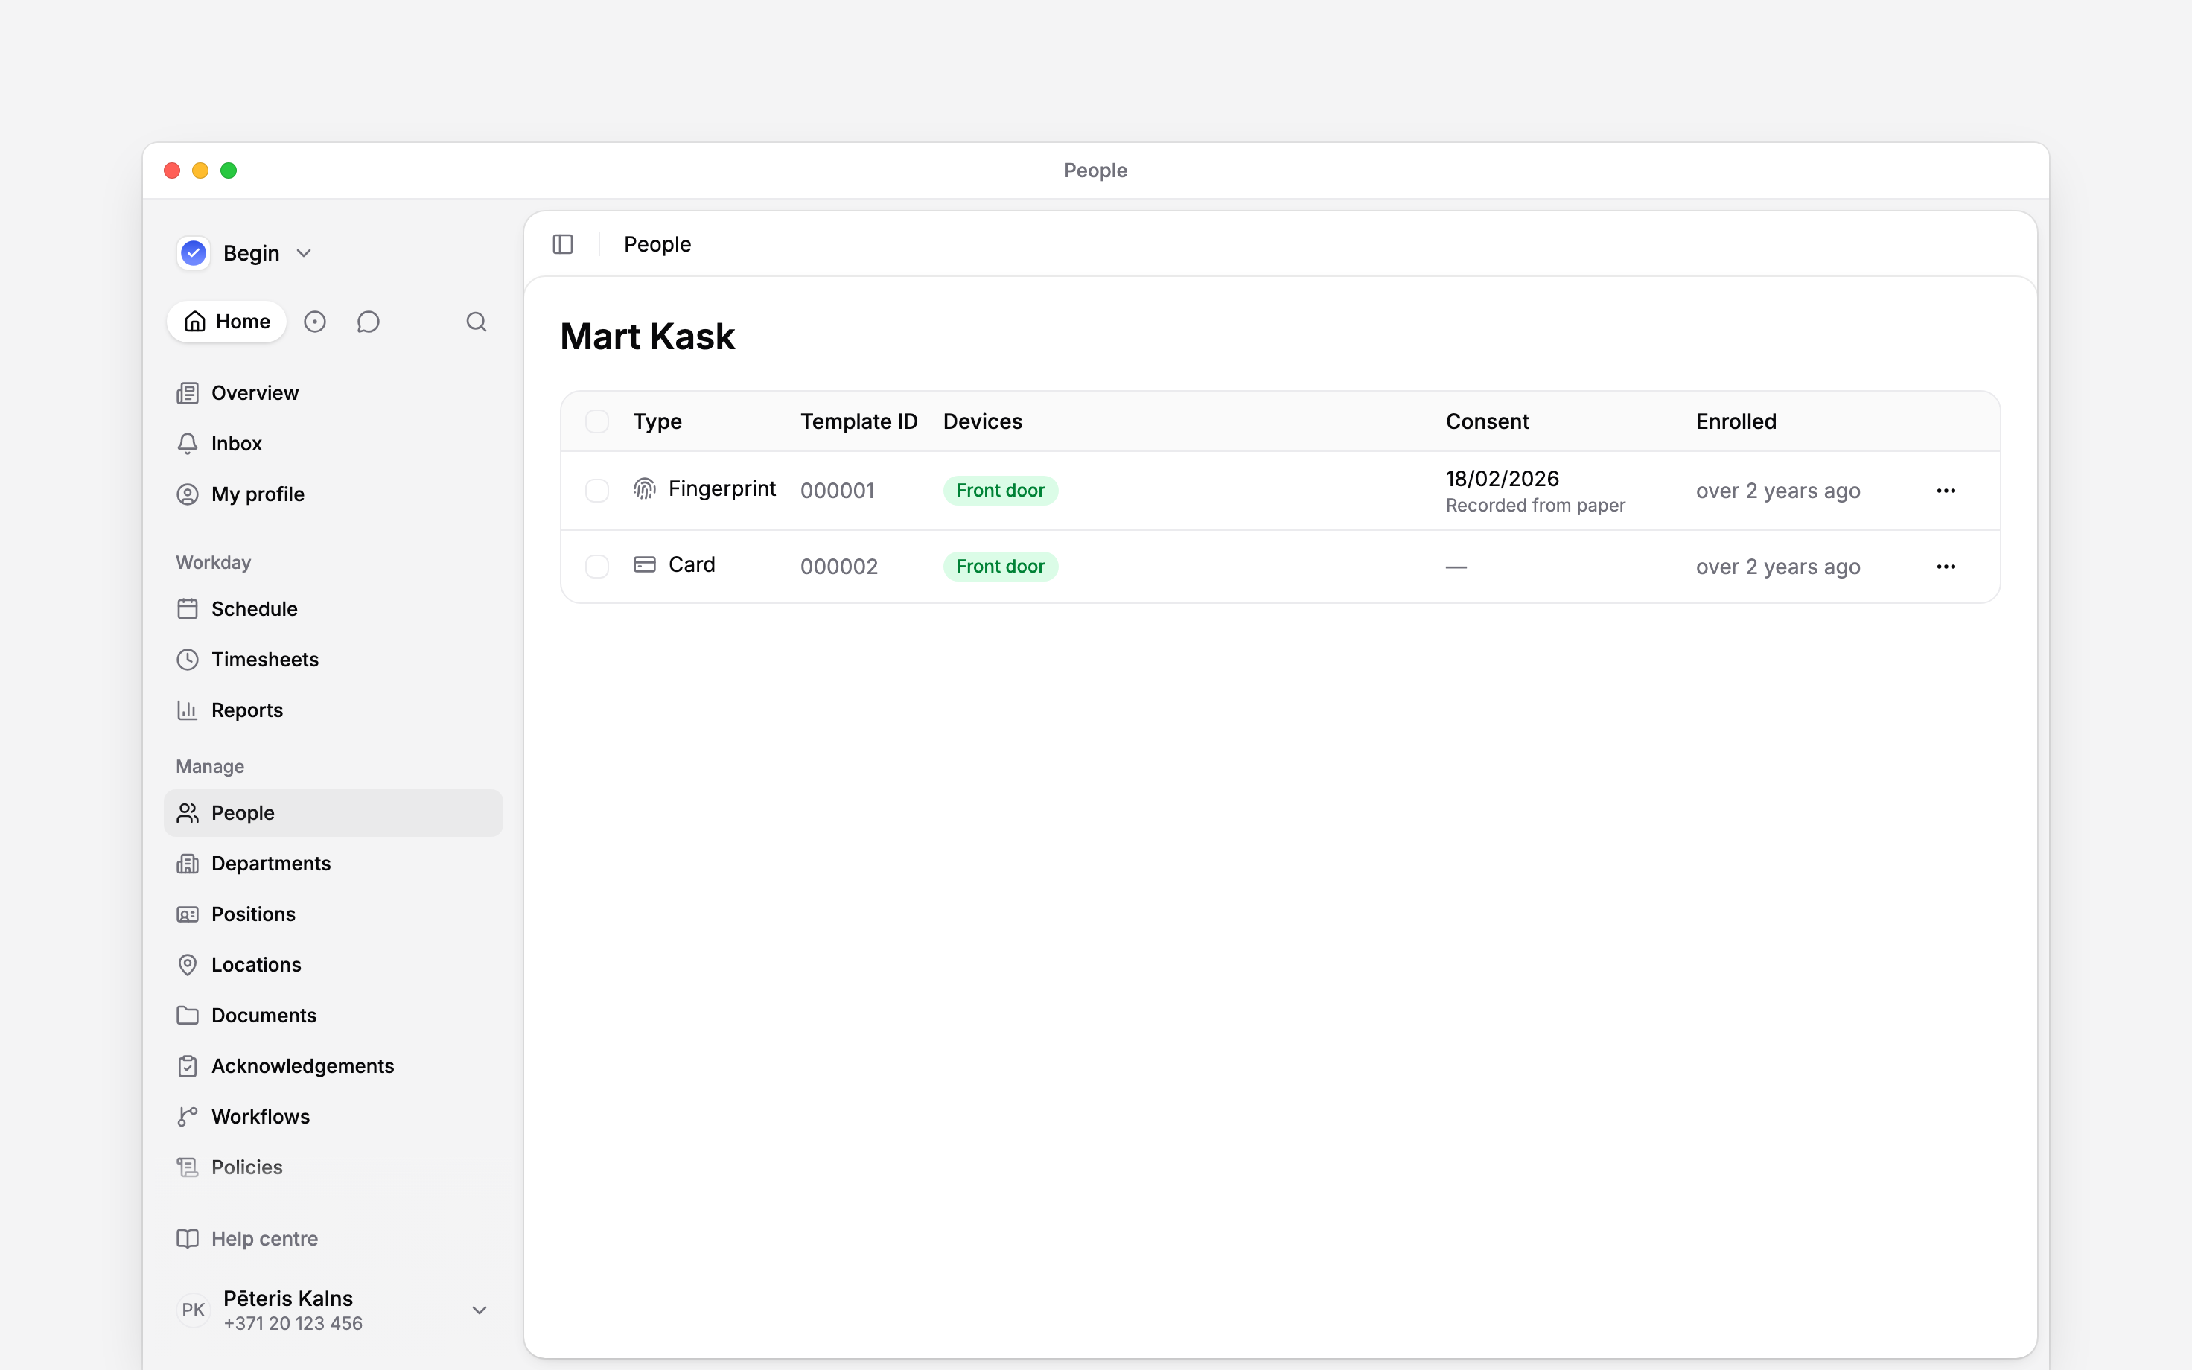The image size is (2192, 1370).
Task: Toggle the sidebar panel icon
Action: (562, 245)
